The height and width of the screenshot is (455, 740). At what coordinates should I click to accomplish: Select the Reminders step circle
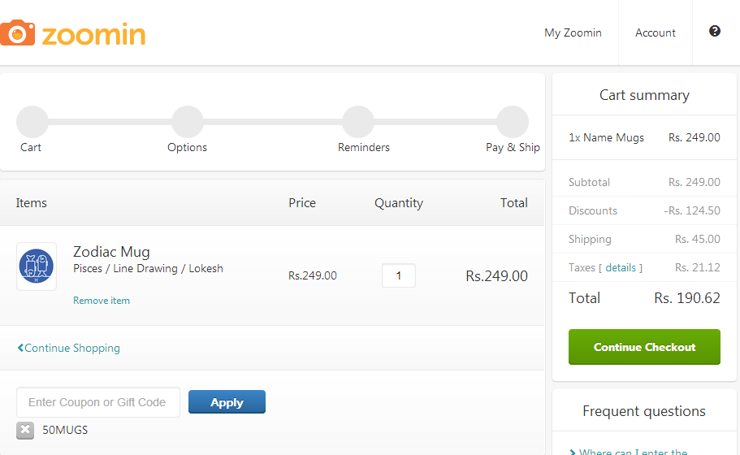click(358, 122)
